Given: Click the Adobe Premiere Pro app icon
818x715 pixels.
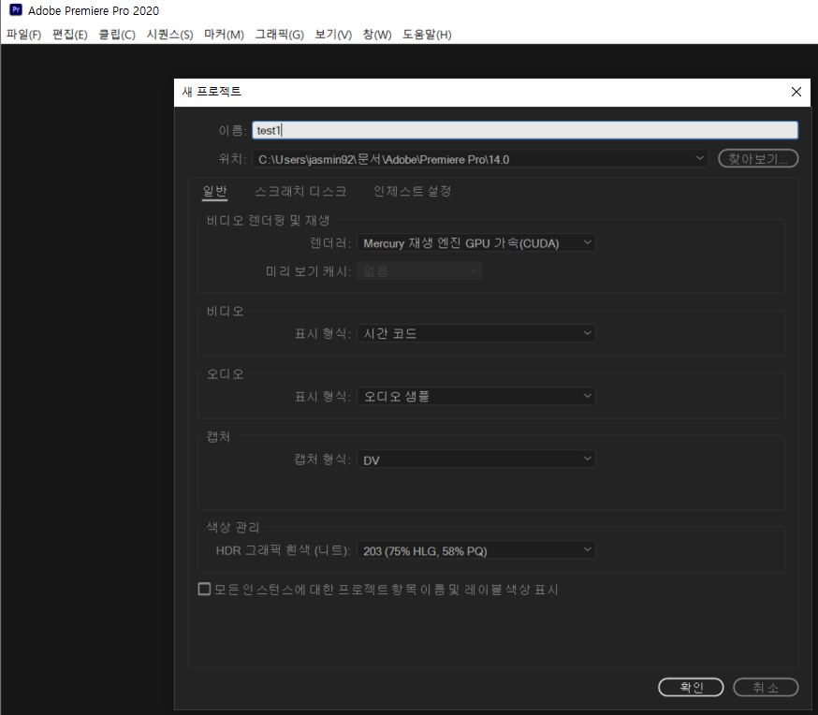Looking at the screenshot, I should [16, 9].
